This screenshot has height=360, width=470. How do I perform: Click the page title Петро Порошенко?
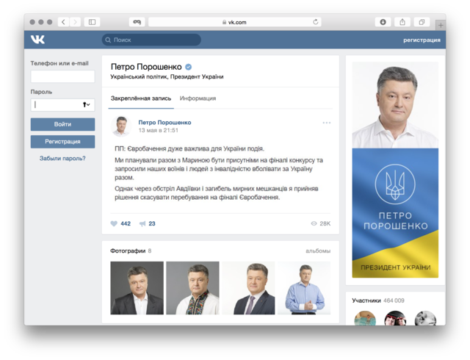146,67
